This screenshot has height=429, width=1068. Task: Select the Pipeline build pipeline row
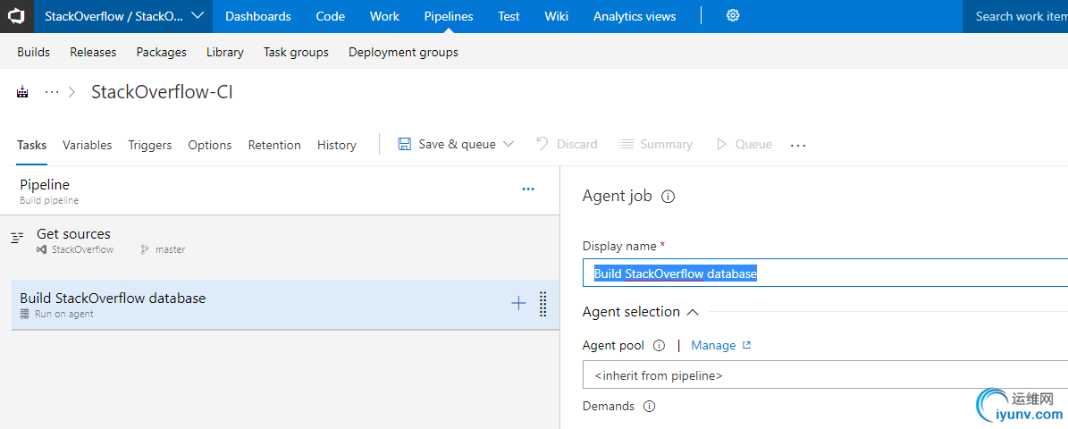tap(279, 190)
